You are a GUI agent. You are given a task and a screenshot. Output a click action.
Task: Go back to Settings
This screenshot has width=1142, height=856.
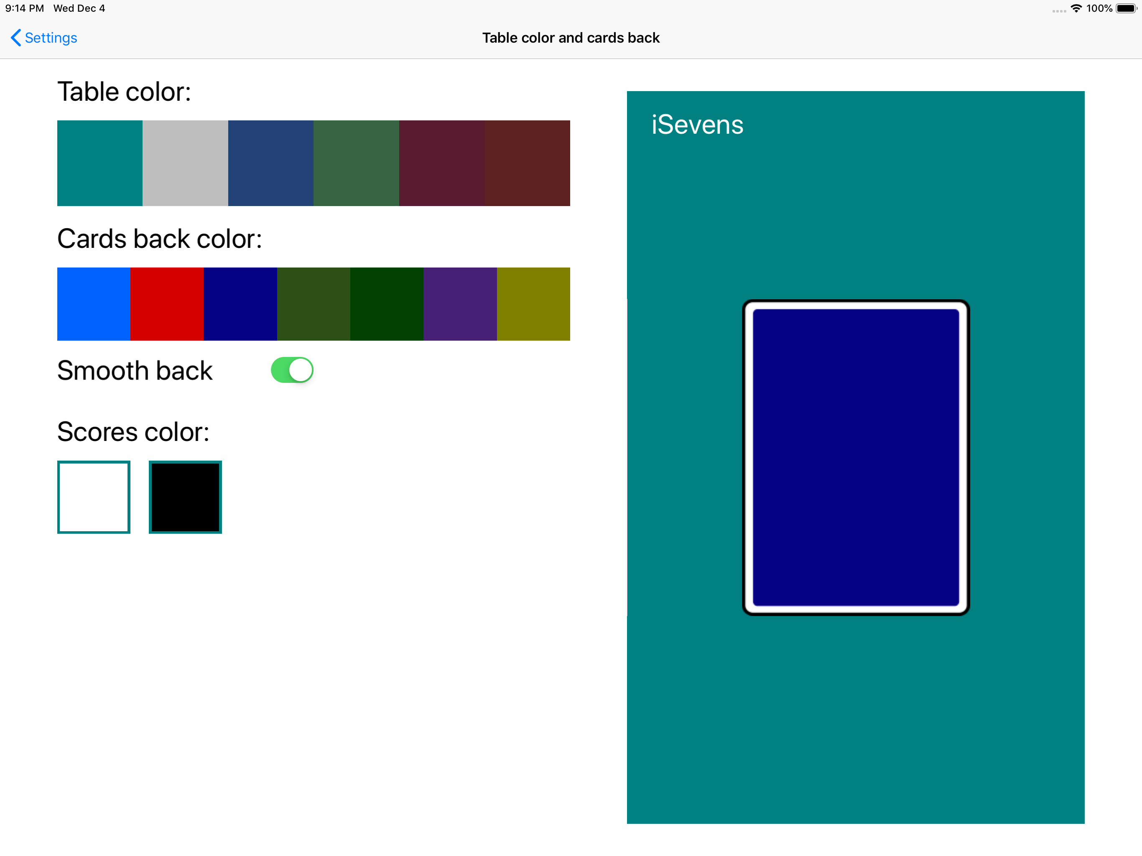[44, 38]
